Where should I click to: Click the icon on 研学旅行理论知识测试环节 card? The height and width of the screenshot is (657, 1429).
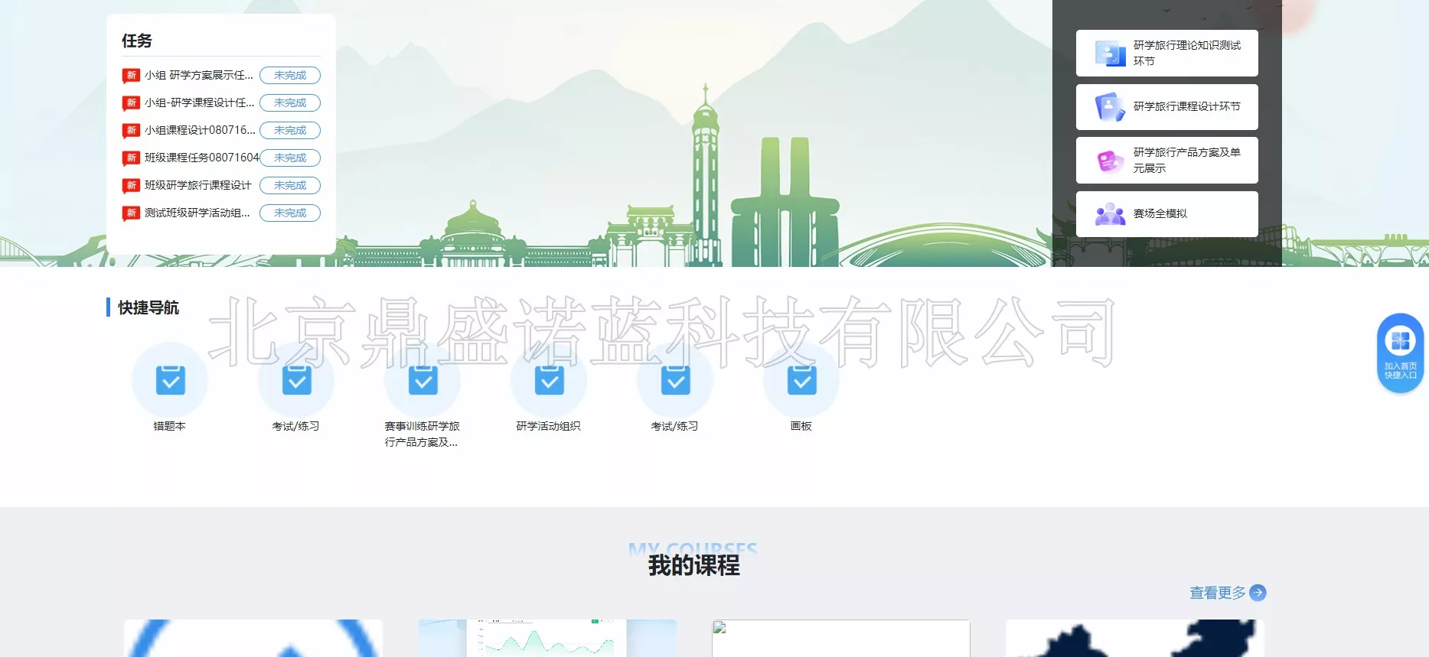(1110, 54)
